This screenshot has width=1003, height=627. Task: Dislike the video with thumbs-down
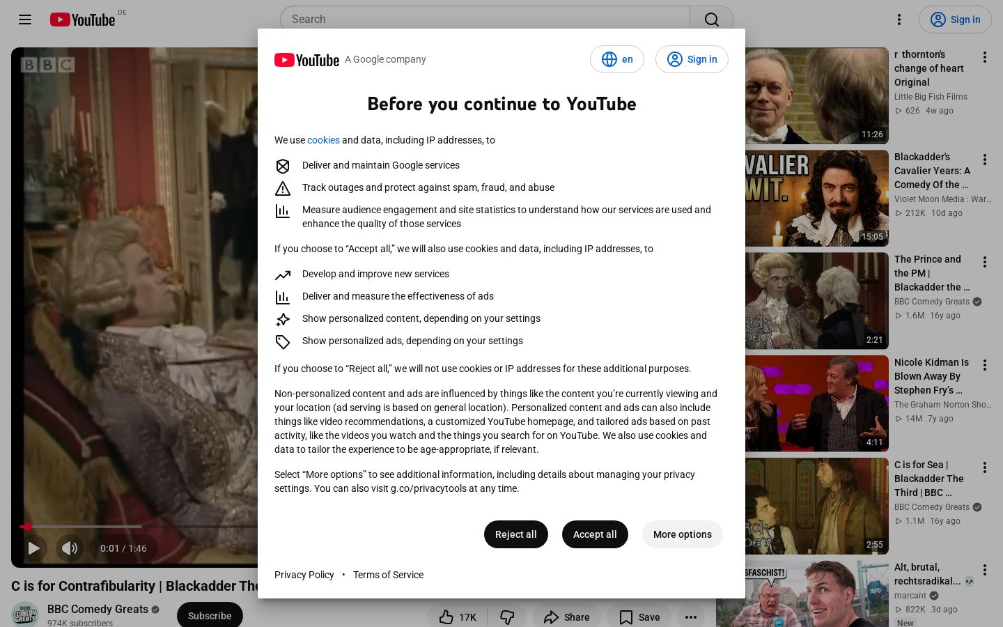coord(507,617)
